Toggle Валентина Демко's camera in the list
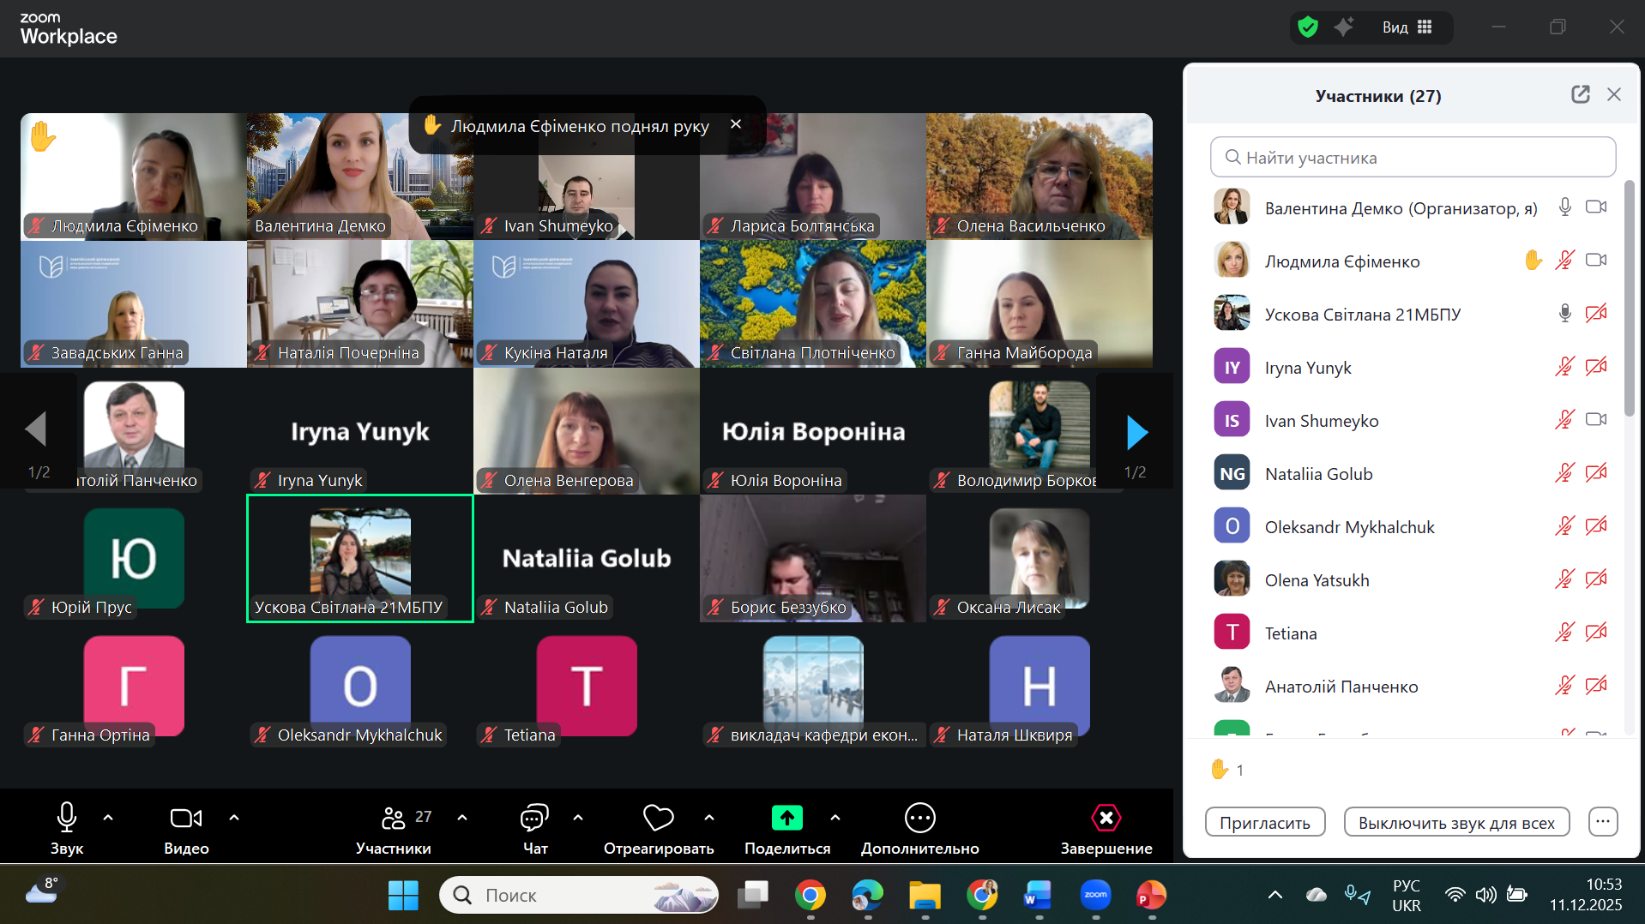 click(1596, 207)
